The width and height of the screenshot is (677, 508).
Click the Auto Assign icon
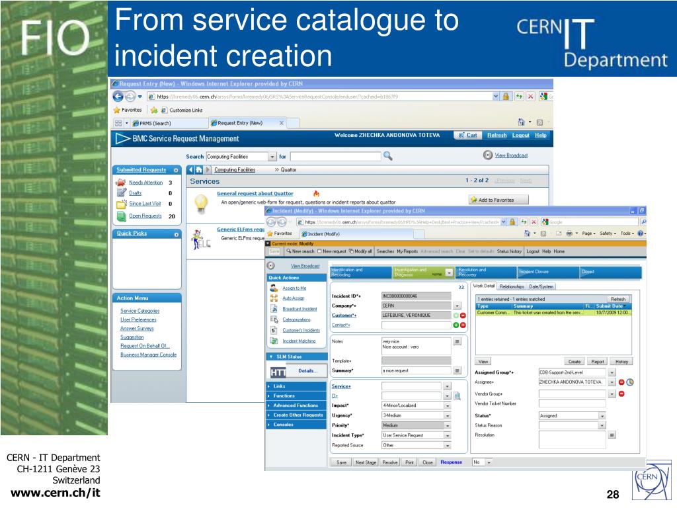click(x=274, y=298)
